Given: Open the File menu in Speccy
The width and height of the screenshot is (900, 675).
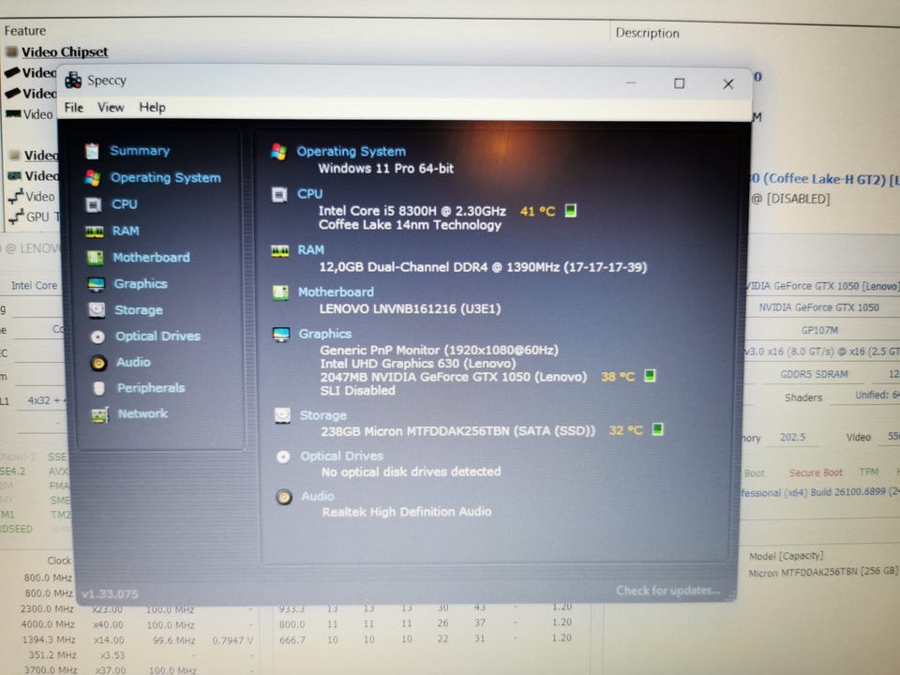Looking at the screenshot, I should 73,107.
